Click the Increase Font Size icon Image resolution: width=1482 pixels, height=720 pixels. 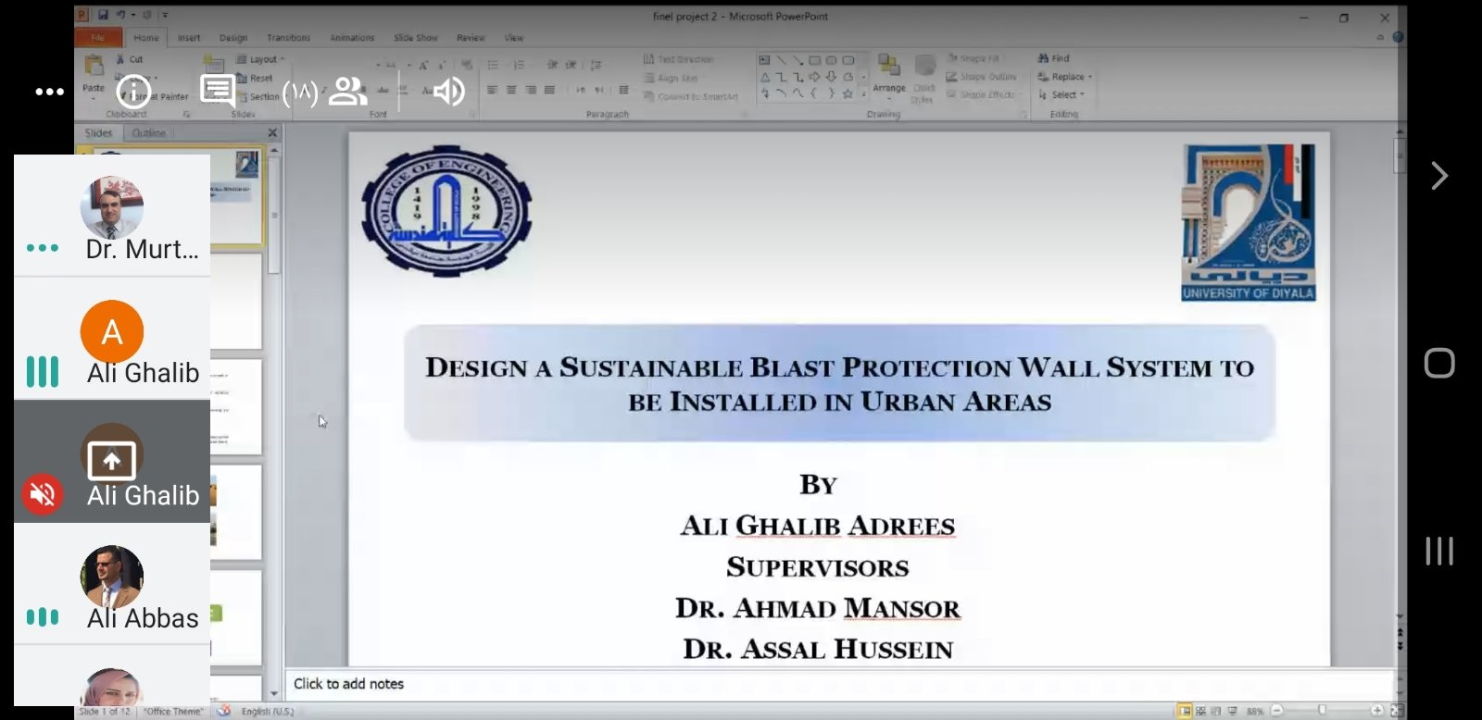click(x=423, y=66)
